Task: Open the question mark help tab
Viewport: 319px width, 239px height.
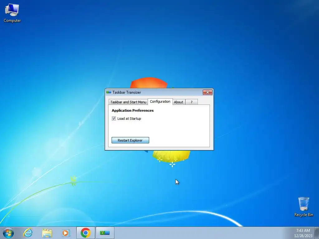Action: point(192,102)
